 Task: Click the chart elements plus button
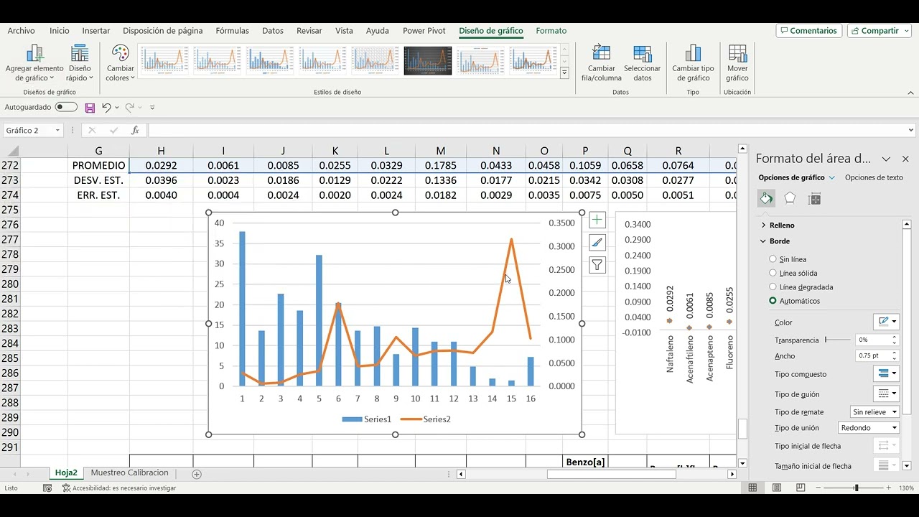pyautogui.click(x=597, y=220)
